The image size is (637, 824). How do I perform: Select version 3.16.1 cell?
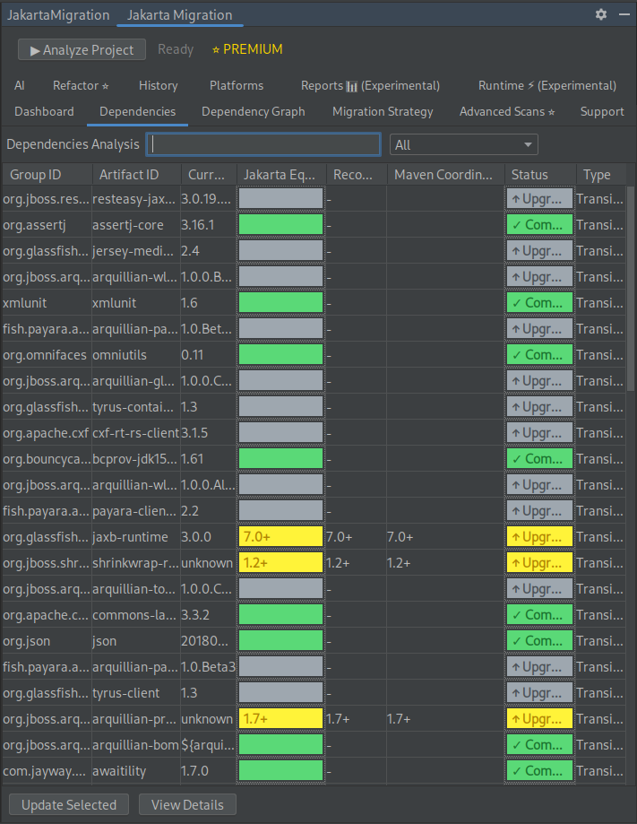tap(209, 225)
